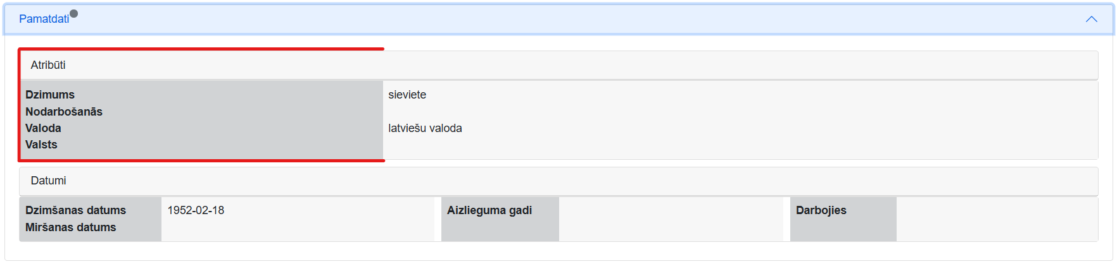Collapse the Pamatdati panel with the chevron
This screenshot has width=1117, height=264.
(x=1092, y=19)
